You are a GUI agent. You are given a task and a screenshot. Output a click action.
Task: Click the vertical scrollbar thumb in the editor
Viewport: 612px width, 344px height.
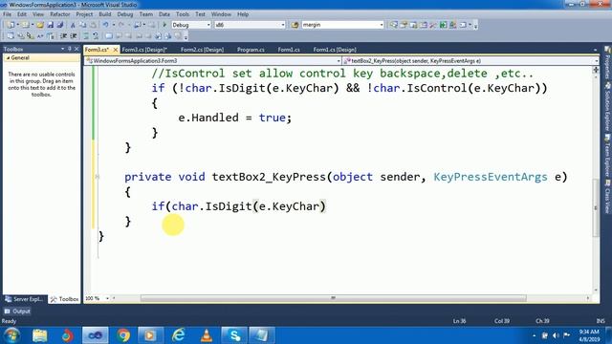click(x=595, y=207)
